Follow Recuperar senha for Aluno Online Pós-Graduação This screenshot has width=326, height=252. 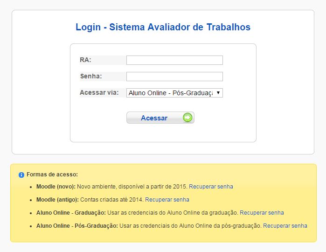pyautogui.click(x=285, y=226)
